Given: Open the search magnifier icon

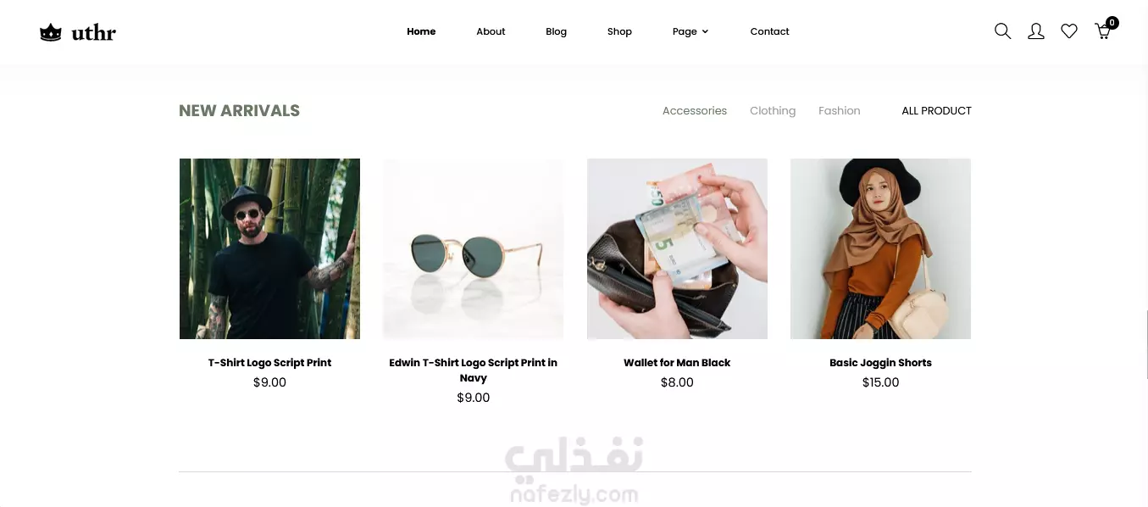Looking at the screenshot, I should click(1002, 31).
